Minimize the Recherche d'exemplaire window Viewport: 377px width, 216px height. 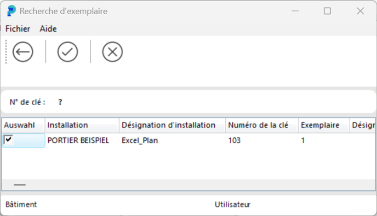pos(295,11)
